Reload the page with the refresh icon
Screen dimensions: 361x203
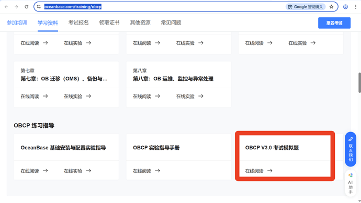(27, 7)
